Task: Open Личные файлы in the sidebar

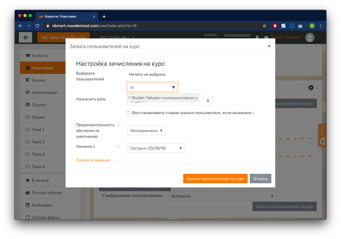Action: tap(50, 216)
